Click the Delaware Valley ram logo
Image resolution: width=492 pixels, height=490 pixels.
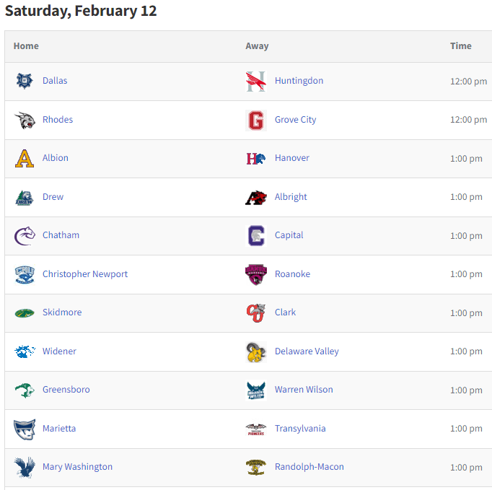point(256,352)
